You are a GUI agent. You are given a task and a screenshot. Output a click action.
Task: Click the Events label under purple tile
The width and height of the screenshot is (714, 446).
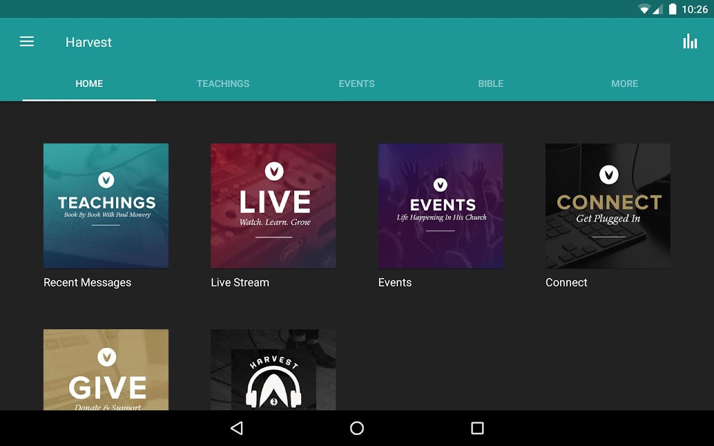[395, 283]
